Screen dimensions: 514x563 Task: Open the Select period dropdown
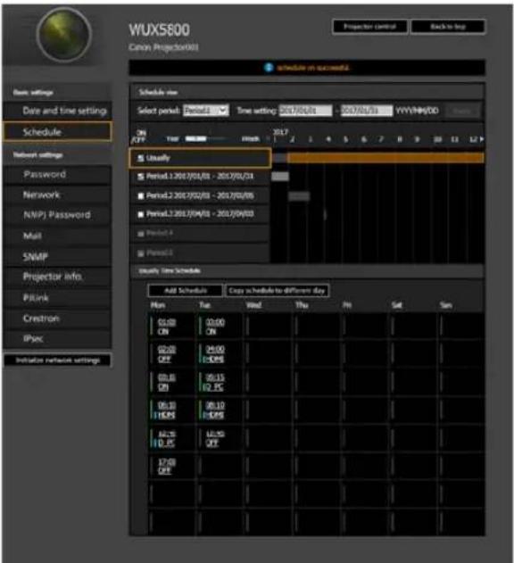206,111
